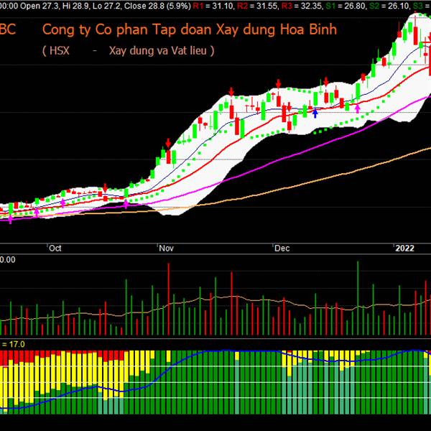Select the Oct label on time axis
The width and height of the screenshot is (431, 431).
55,249
